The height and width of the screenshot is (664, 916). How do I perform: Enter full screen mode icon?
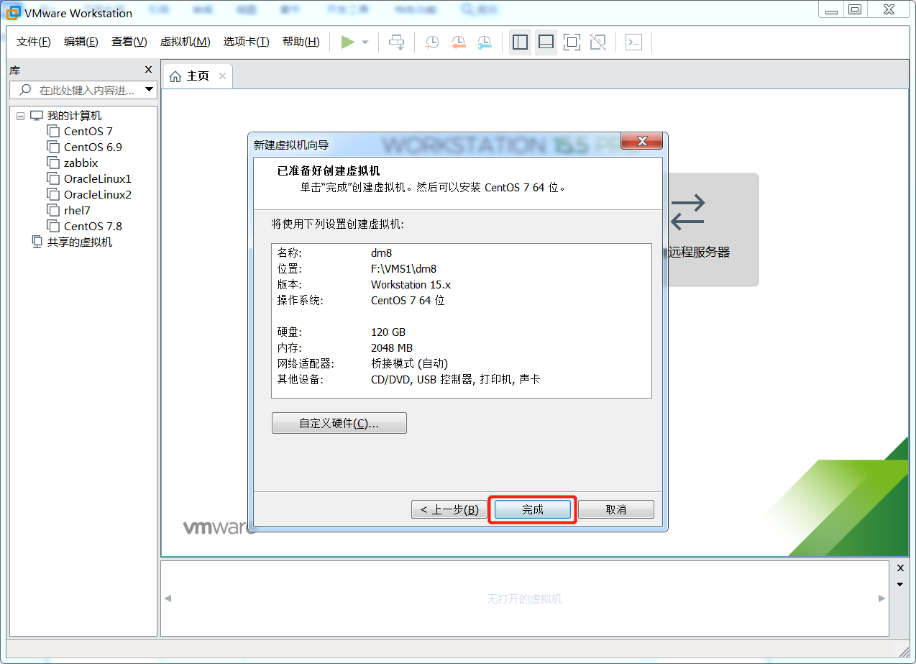(572, 42)
